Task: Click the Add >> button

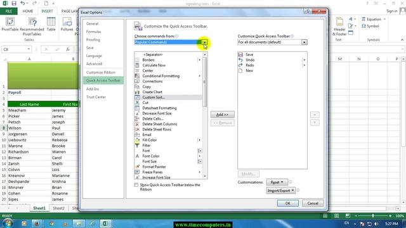Action: (223, 115)
